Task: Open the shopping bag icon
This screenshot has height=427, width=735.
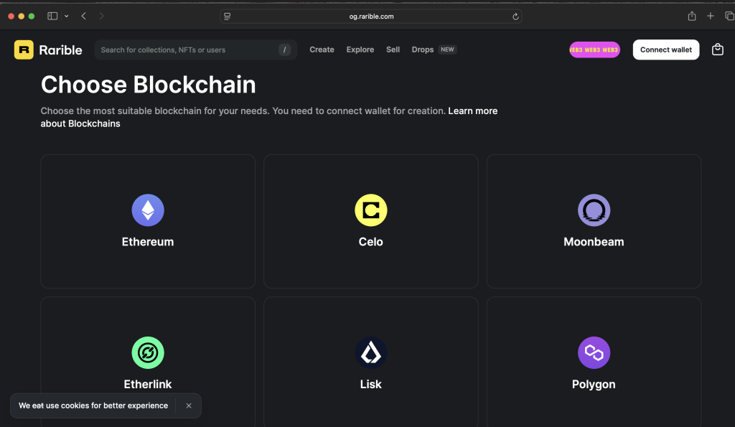Action: pyautogui.click(x=717, y=50)
